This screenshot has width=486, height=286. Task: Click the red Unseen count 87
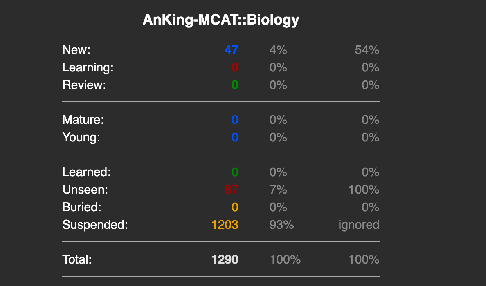coord(231,190)
